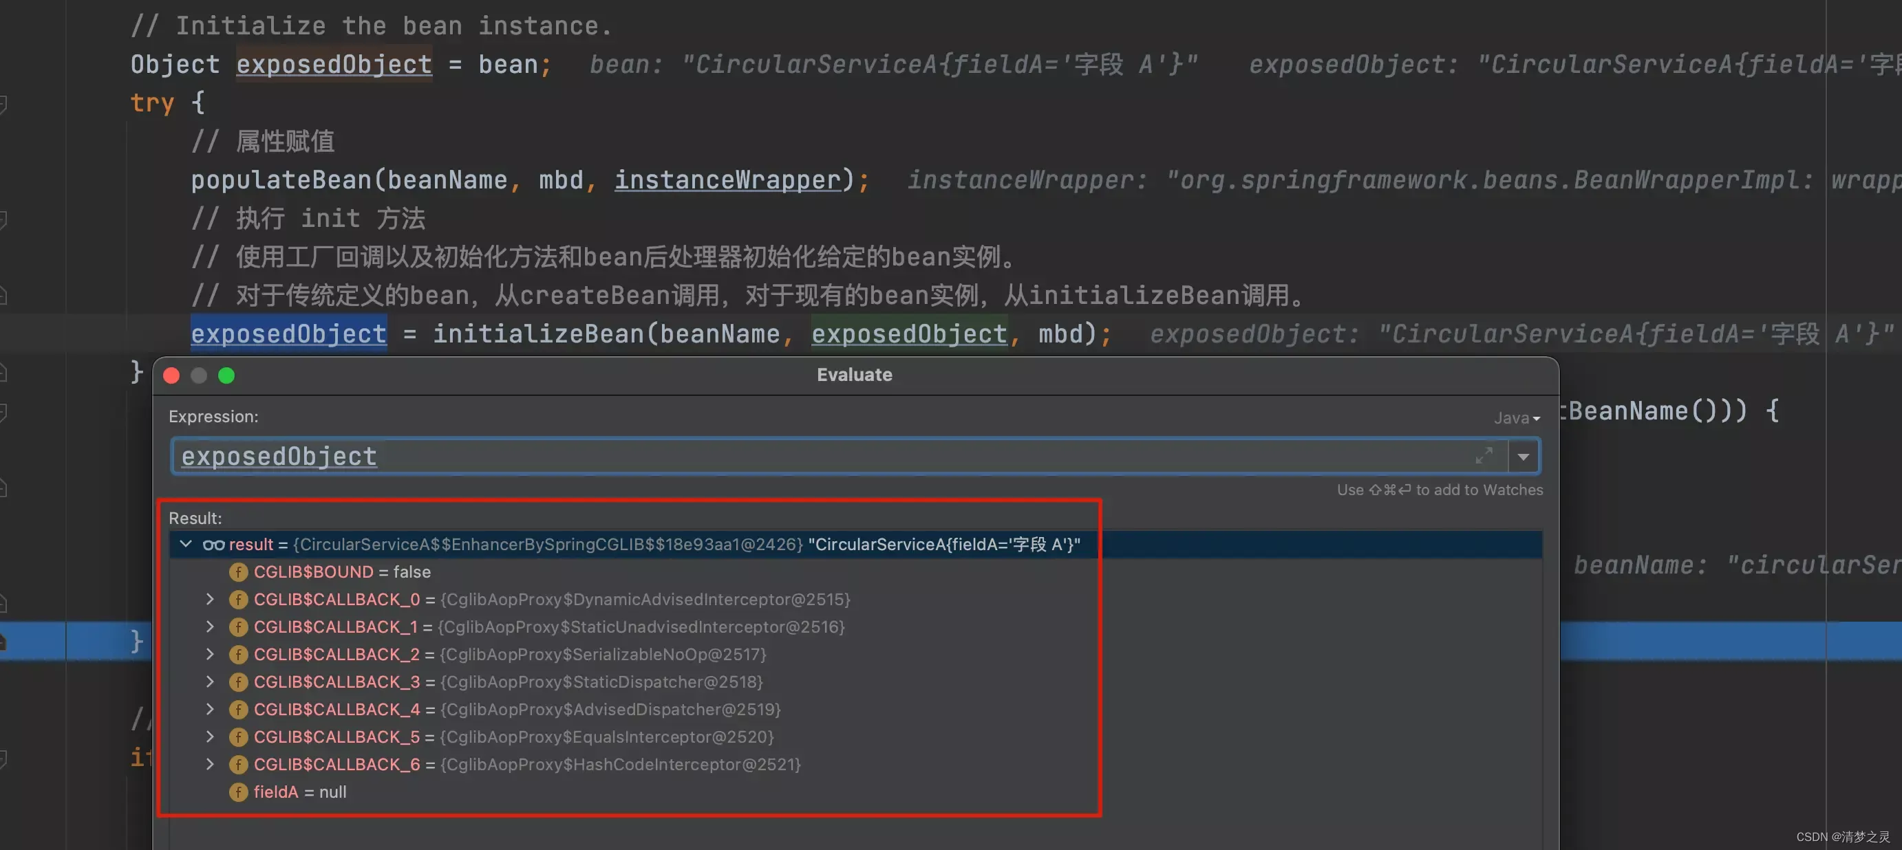Click field icon beside CGLIB$BOUND

click(238, 572)
